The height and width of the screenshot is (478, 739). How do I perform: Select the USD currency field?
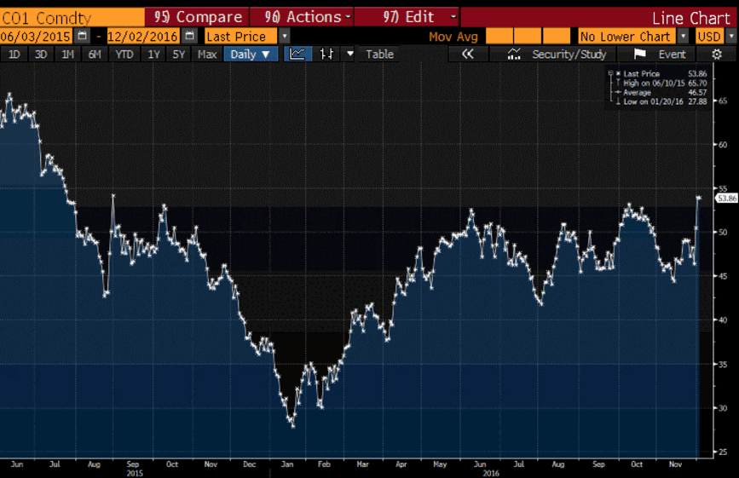click(710, 36)
